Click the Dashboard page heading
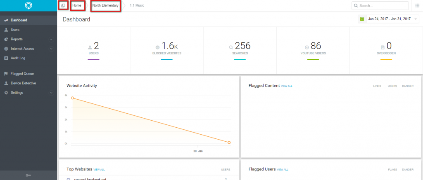Screen dimensions: 423x180 click(76, 19)
